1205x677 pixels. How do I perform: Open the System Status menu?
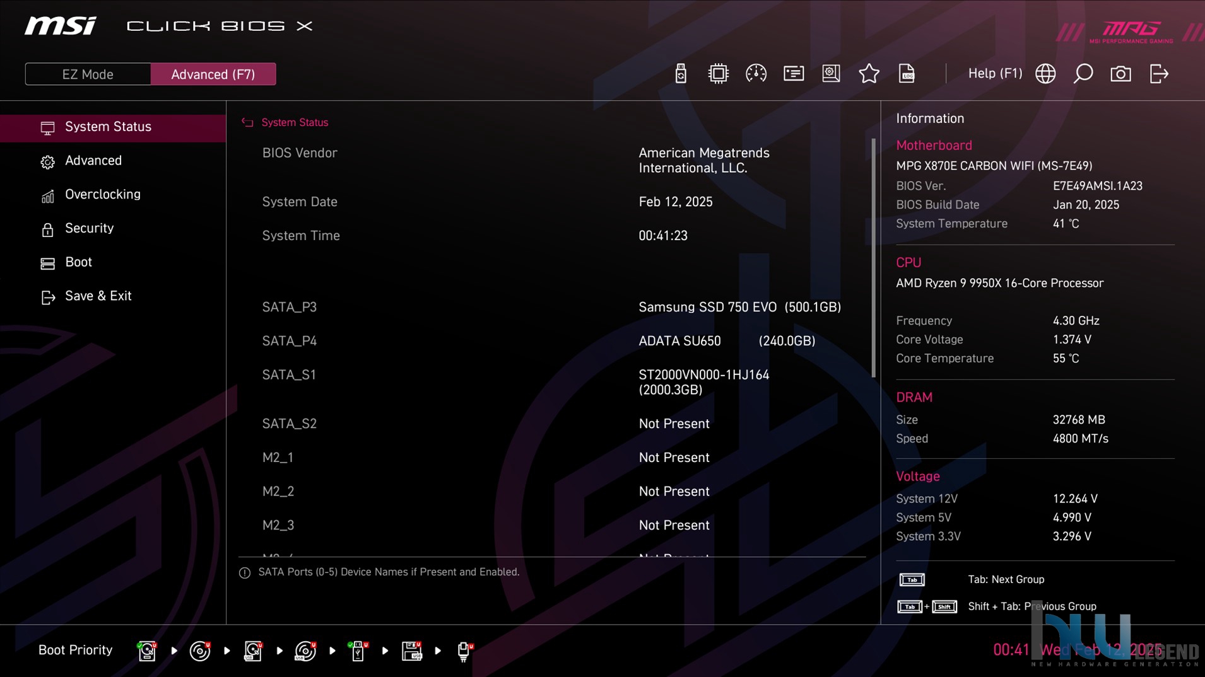pos(113,127)
